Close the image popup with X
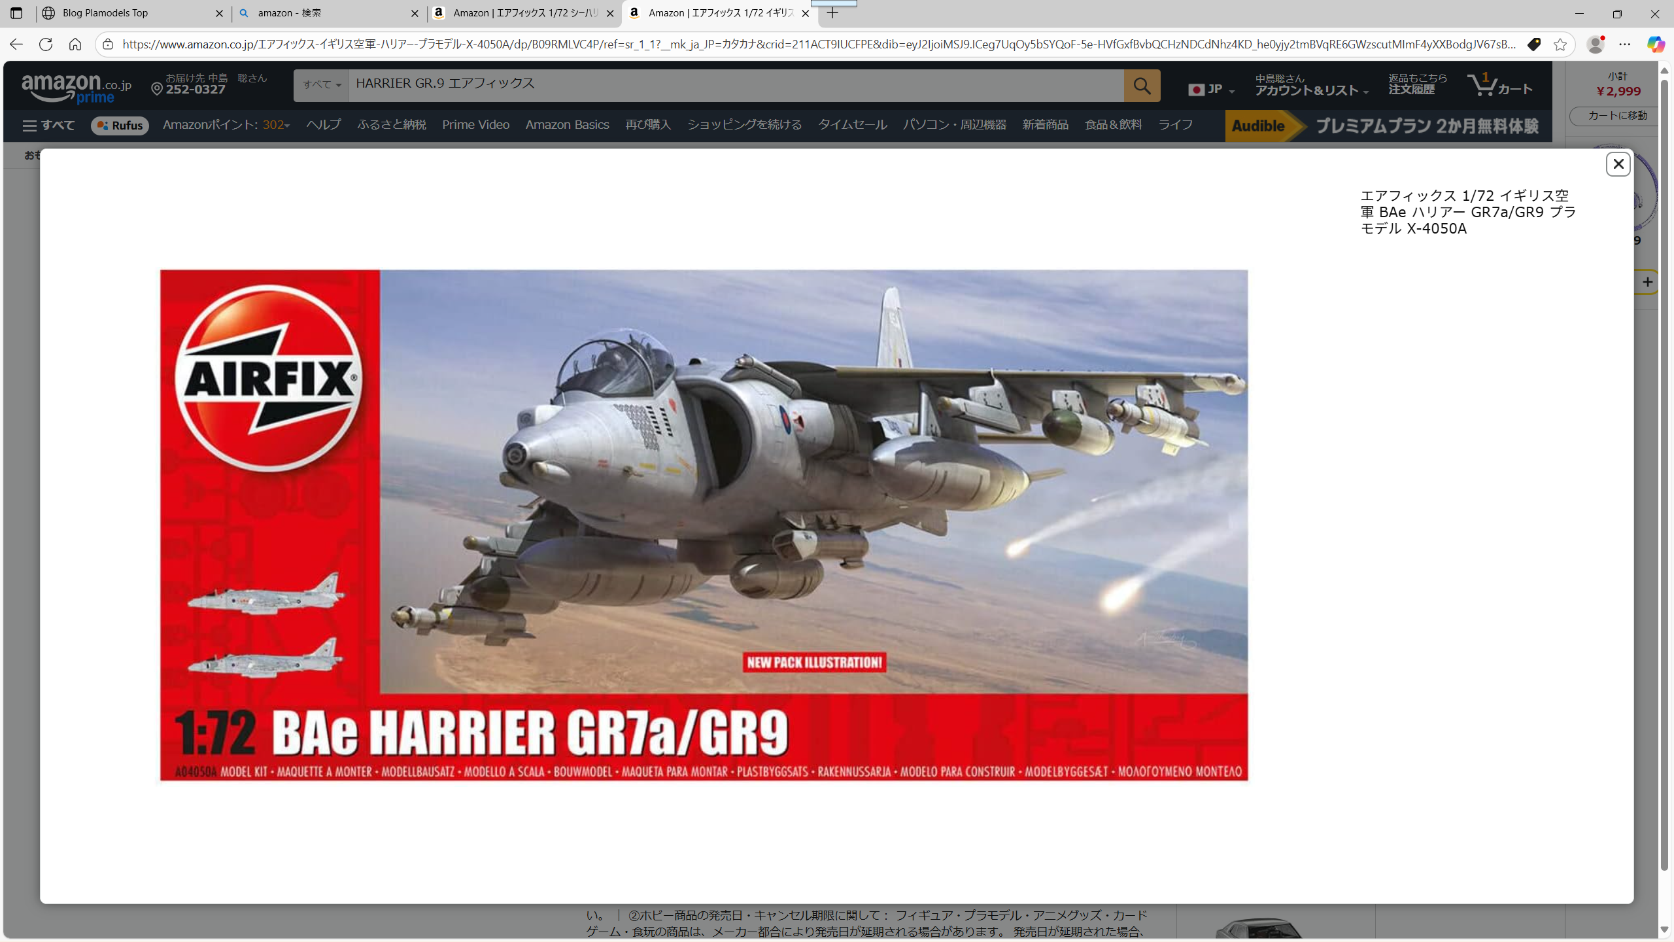 [x=1618, y=164]
